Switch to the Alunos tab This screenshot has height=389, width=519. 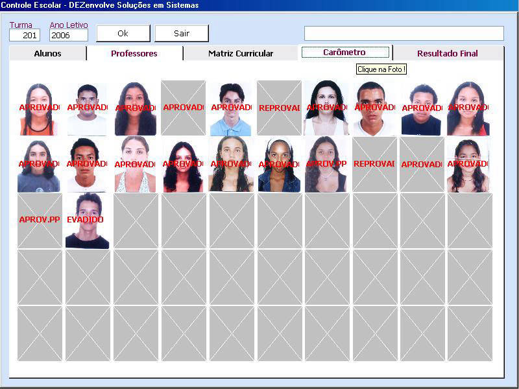47,54
